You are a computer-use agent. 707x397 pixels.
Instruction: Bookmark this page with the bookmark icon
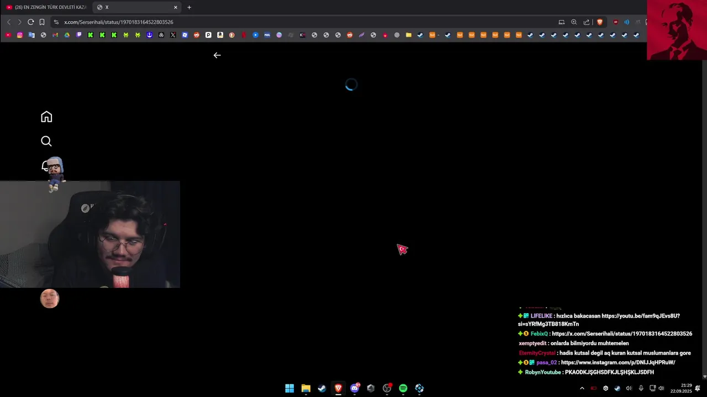(41, 22)
